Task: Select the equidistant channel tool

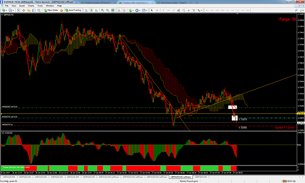Action: 179,10
